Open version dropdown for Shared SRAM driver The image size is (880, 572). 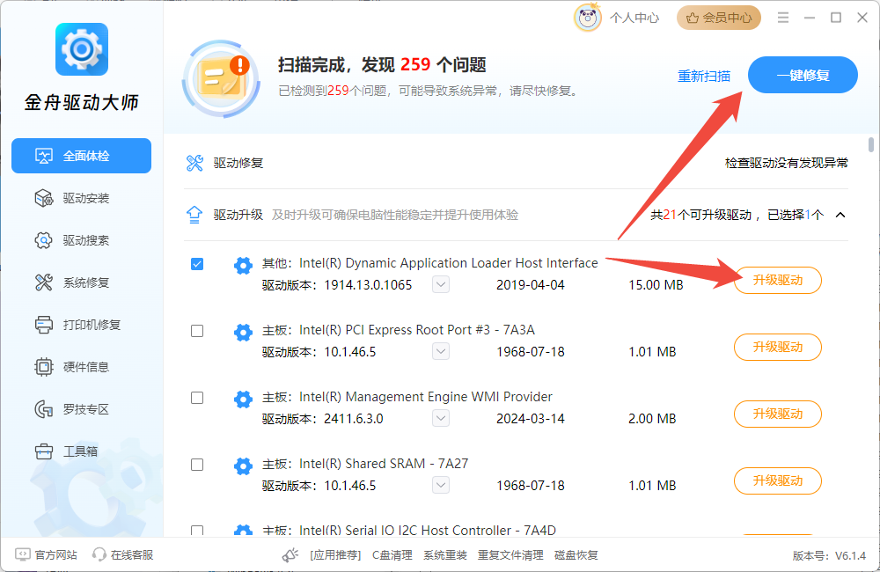point(441,485)
